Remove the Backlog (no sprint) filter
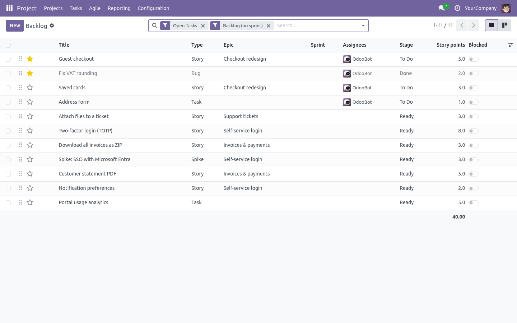The height and width of the screenshot is (323, 517). [x=269, y=26]
